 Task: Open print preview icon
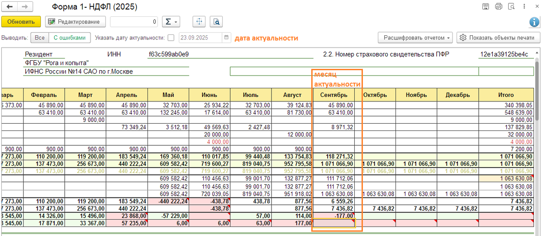click(512, 6)
